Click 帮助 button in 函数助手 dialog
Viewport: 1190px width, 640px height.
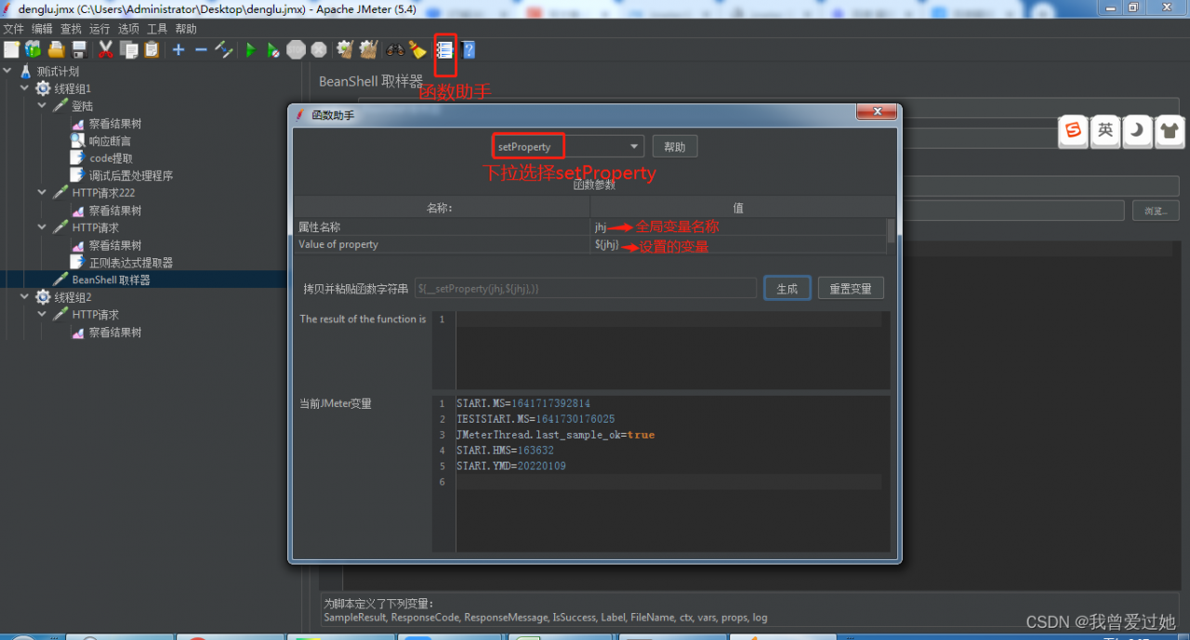tap(675, 147)
